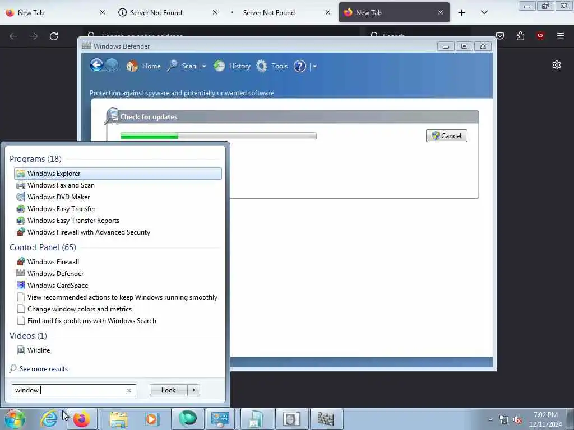Open Windows Easy Transfer
The image size is (574, 430).
tap(118, 208)
